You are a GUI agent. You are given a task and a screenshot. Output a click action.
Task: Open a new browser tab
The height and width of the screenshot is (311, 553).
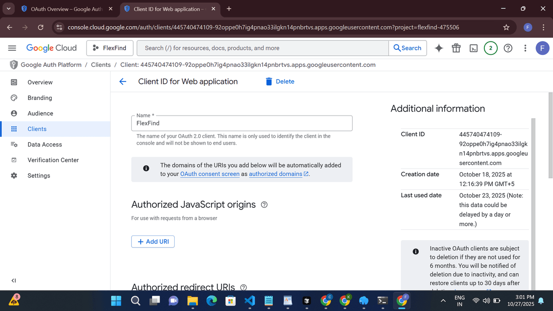229,9
